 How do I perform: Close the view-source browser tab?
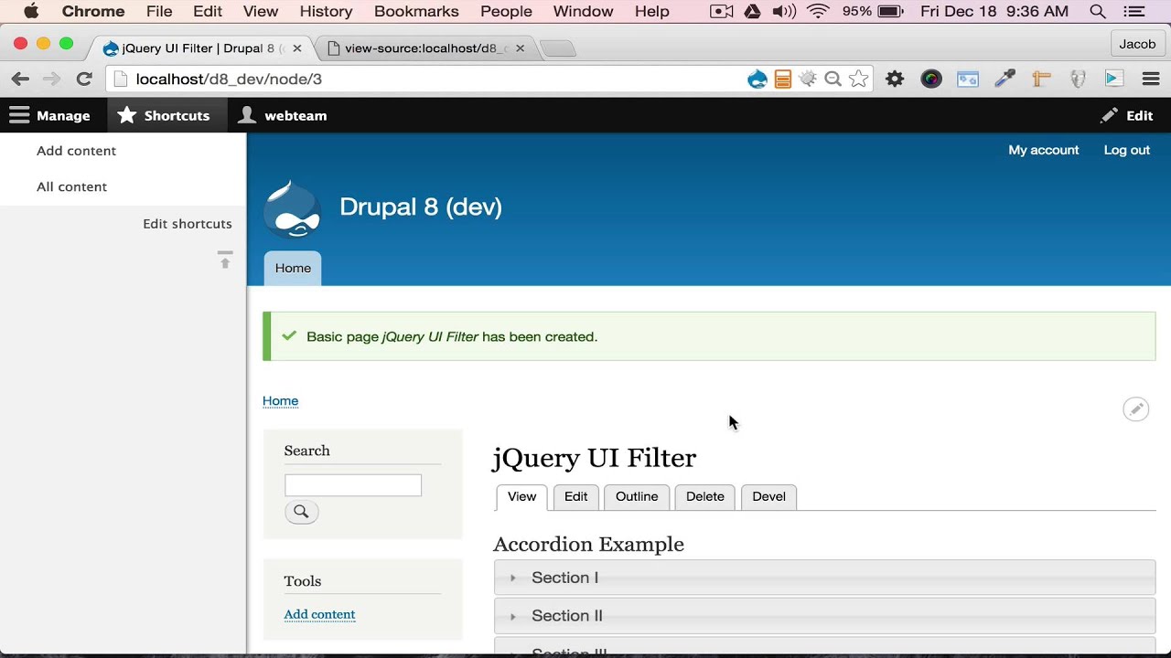[x=522, y=48]
